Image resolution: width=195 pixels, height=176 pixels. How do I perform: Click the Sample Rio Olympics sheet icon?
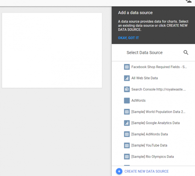coord(127,157)
